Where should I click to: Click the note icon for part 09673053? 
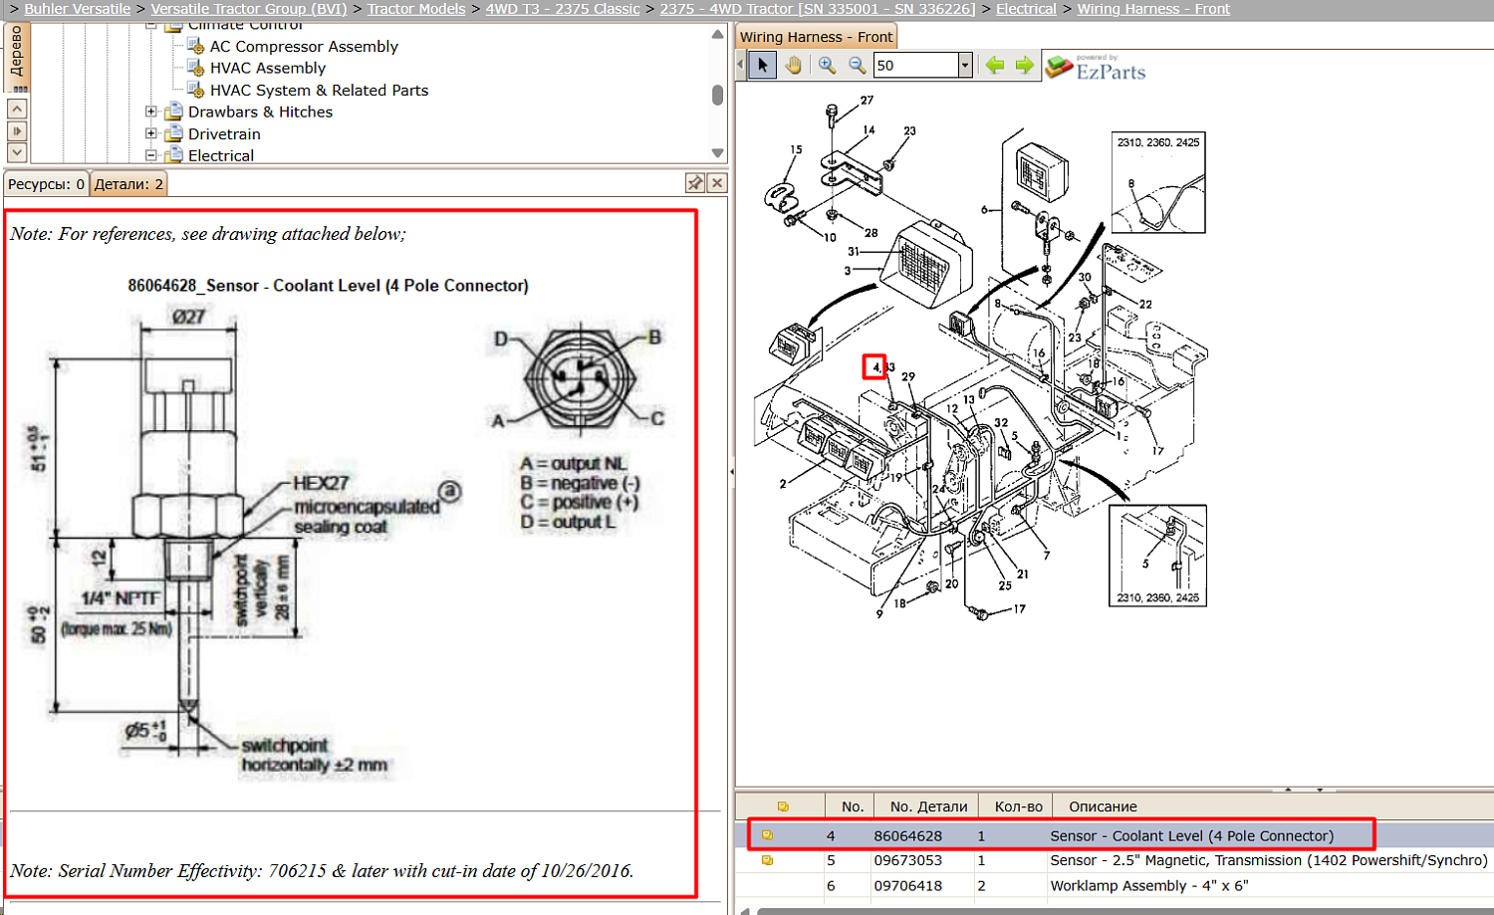767,860
